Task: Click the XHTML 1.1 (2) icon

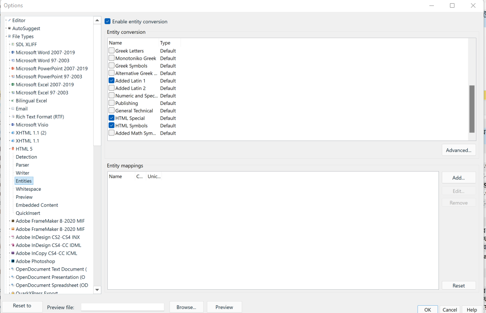Action: pos(13,133)
